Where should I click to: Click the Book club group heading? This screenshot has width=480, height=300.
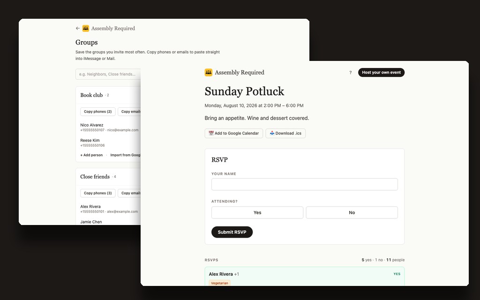(x=91, y=95)
